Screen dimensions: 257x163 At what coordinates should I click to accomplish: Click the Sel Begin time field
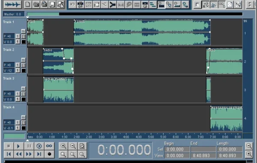[177, 149]
